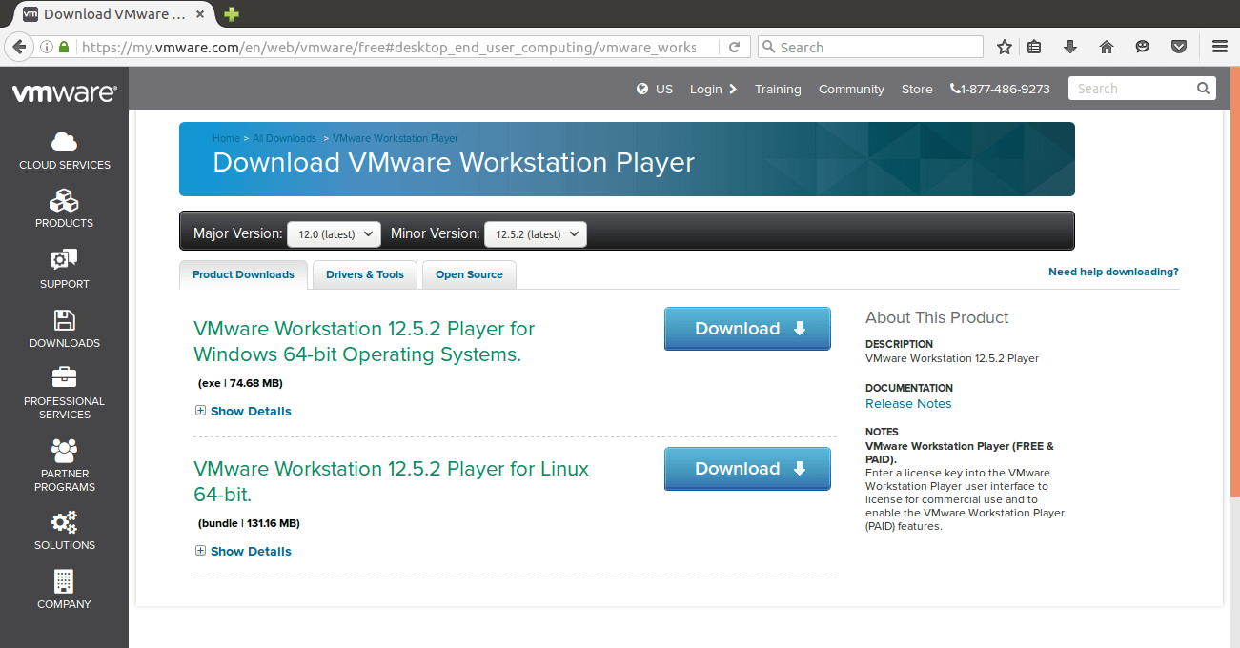The height and width of the screenshot is (648, 1240).
Task: Open the Company sidebar section
Action: point(64,590)
